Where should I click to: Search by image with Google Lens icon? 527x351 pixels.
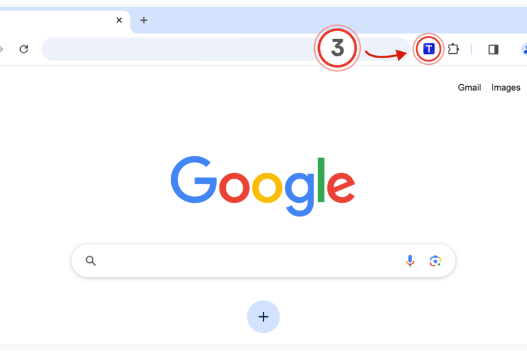pos(435,261)
